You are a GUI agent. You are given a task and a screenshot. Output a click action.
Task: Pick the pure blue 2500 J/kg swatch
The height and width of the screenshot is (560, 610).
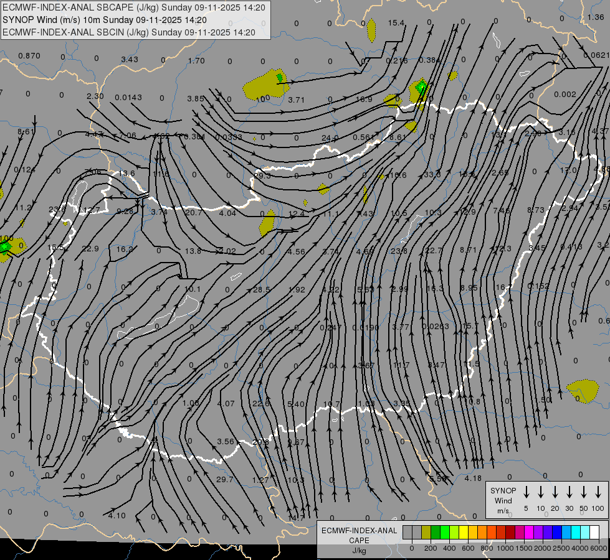[557, 532]
